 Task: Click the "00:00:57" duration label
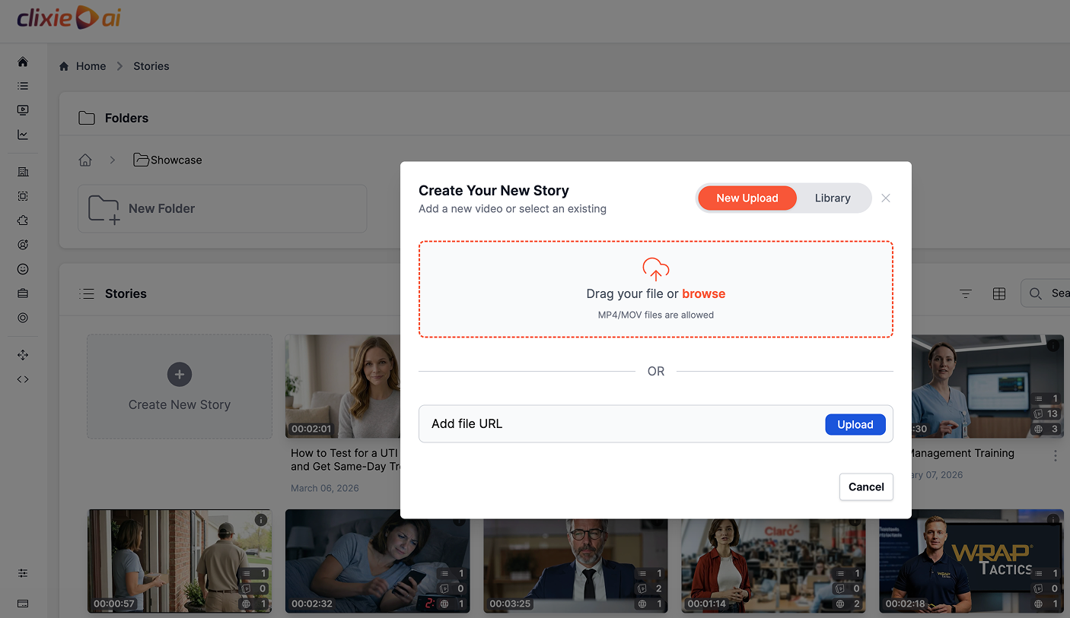point(114,604)
